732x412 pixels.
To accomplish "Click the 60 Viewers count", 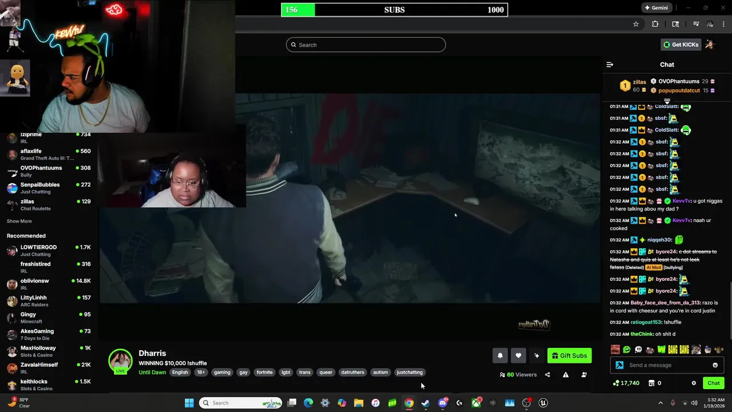I will (518, 375).
